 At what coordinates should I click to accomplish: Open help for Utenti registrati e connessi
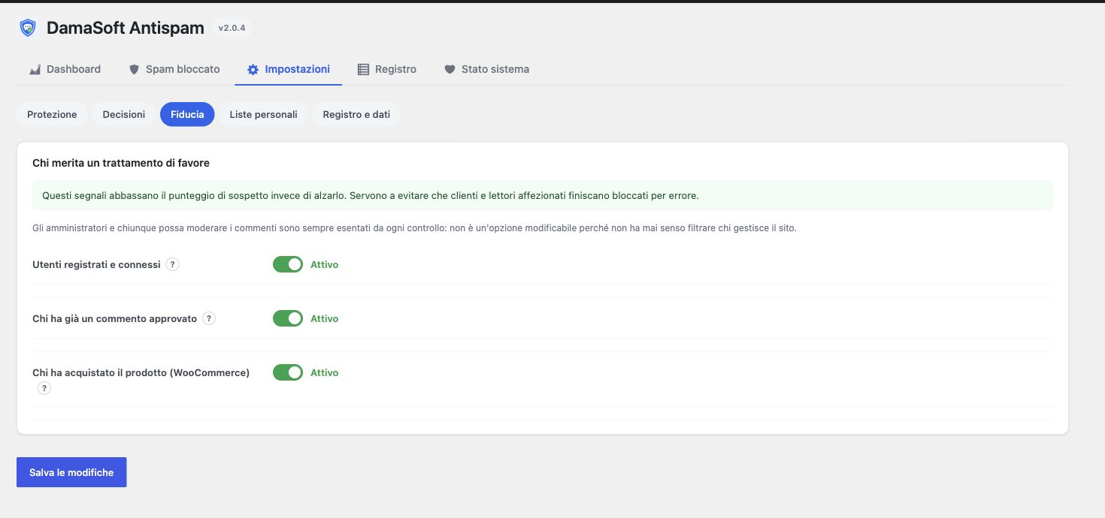(x=172, y=264)
